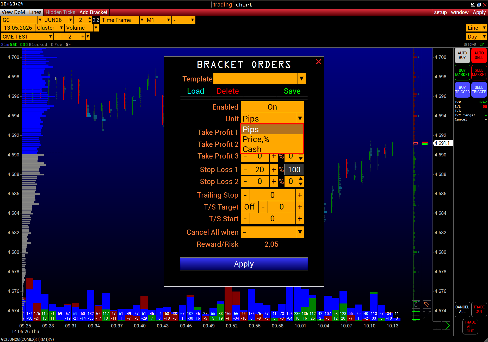
Task: Delete the bracket template
Action: click(x=227, y=91)
